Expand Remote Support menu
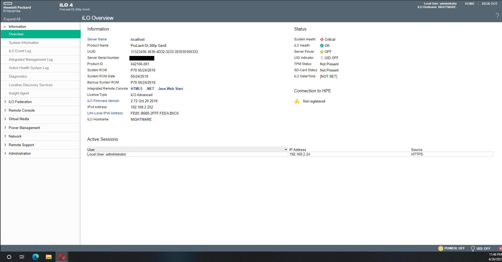 coord(5,145)
